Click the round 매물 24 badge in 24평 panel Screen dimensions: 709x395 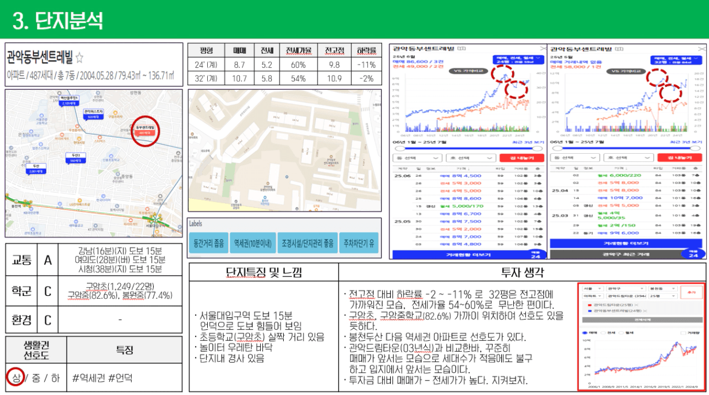coord(535,253)
